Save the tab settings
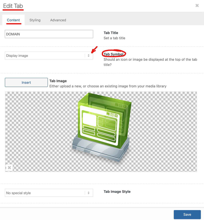Screen dimensions: 204x220 coord(187,215)
